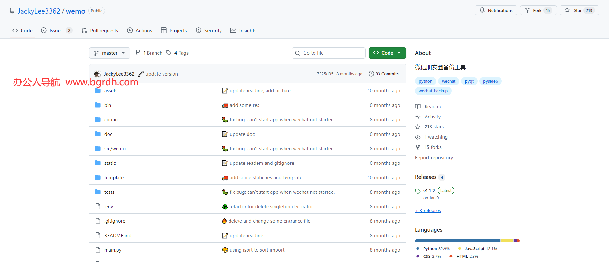609x262 pixels.
Task: Open the src/wemo folder
Action: pos(115,149)
